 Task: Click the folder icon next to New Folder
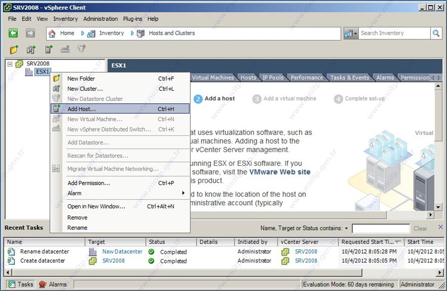tap(56, 78)
